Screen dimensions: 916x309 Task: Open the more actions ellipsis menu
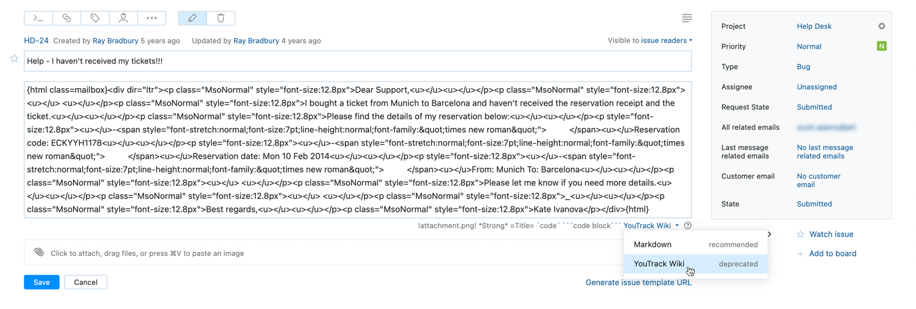[x=152, y=18]
